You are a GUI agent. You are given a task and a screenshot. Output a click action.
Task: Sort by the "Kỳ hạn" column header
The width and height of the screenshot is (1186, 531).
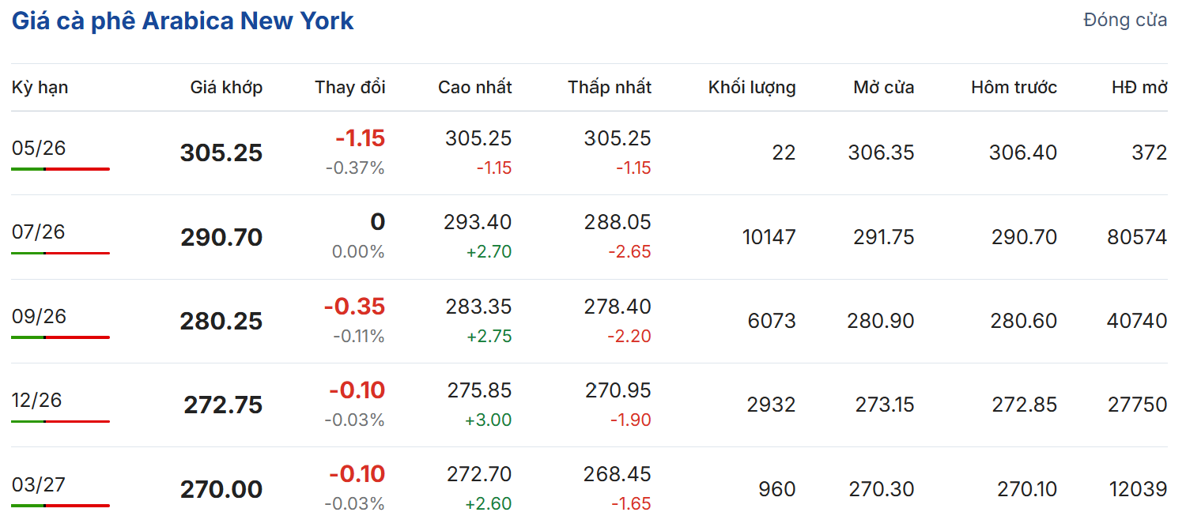pos(40,88)
